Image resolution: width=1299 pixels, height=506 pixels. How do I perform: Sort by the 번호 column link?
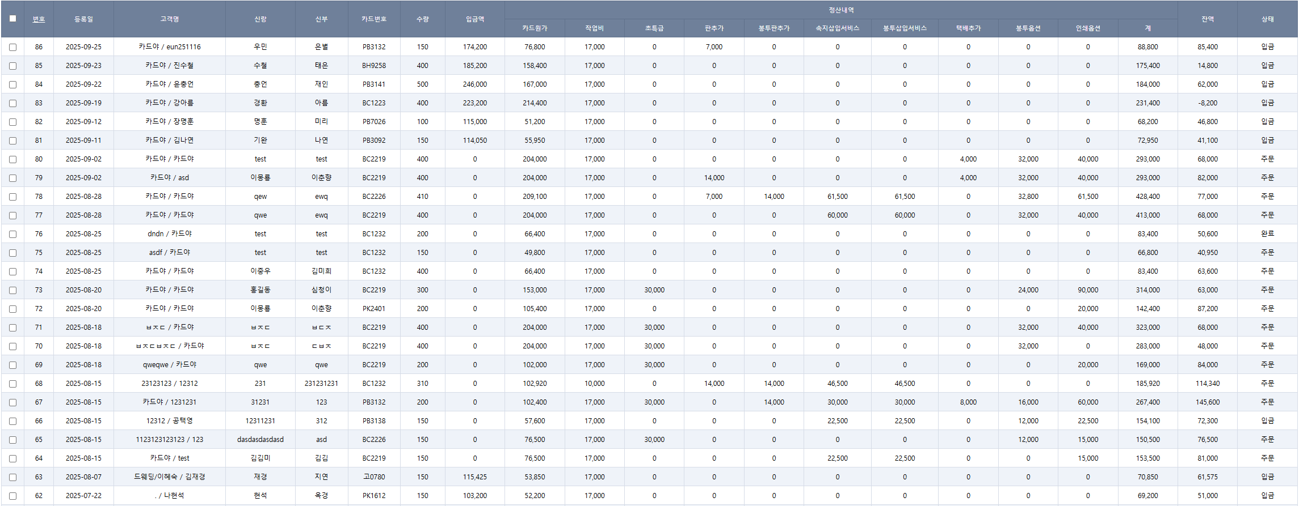click(x=39, y=19)
